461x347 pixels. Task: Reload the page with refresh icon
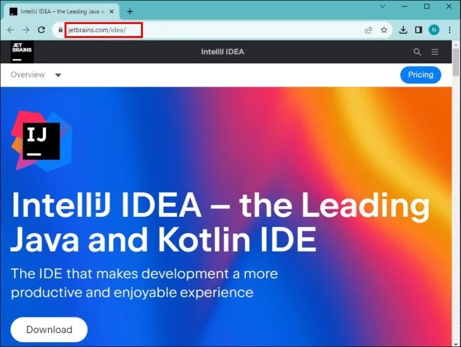coord(41,29)
